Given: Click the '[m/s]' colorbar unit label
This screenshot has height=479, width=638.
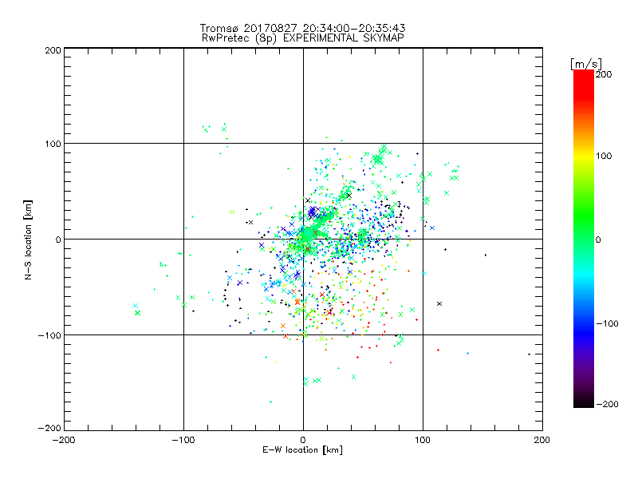Looking at the screenshot, I should (585, 64).
